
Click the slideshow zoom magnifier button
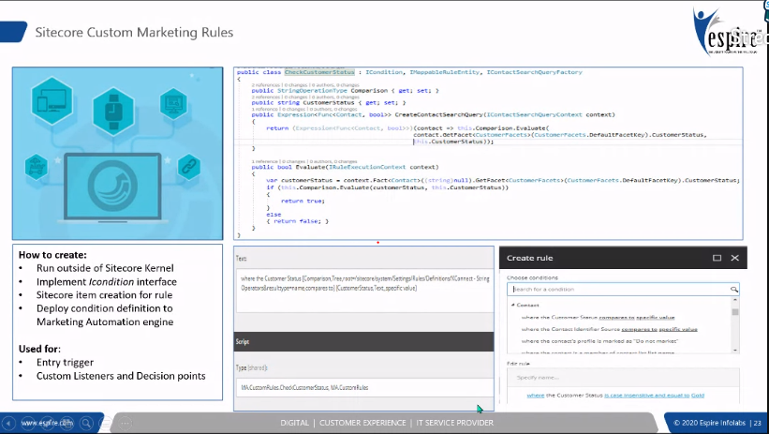click(x=86, y=423)
